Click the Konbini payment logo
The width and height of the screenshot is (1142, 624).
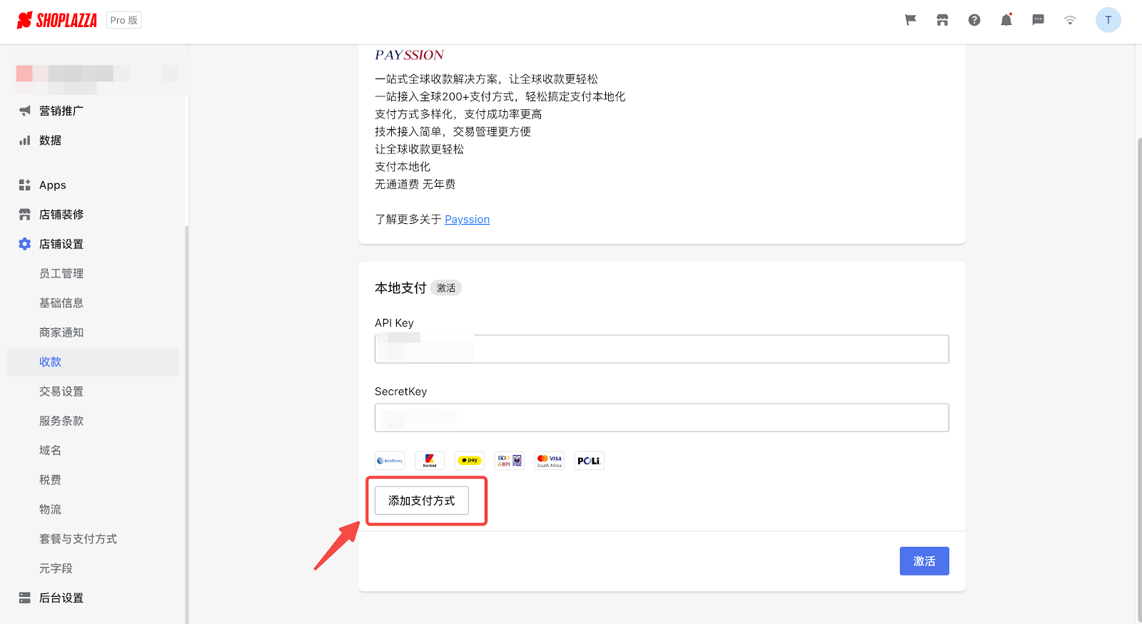430,461
